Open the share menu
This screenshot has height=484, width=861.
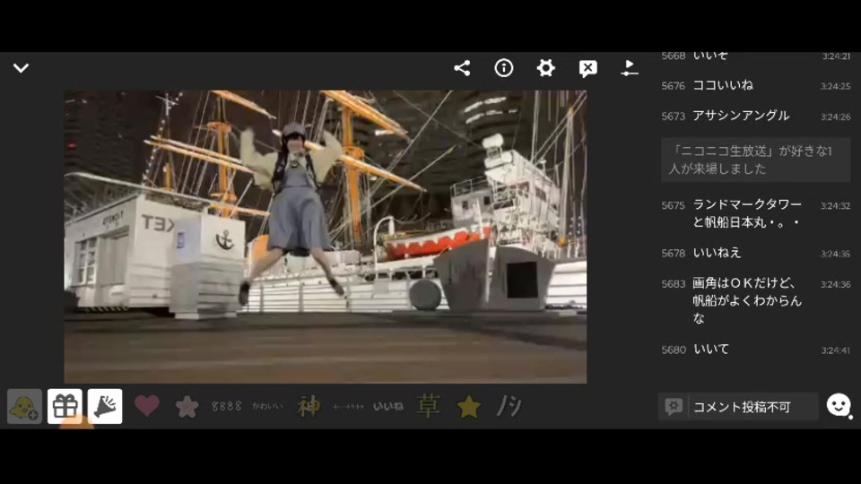click(462, 68)
